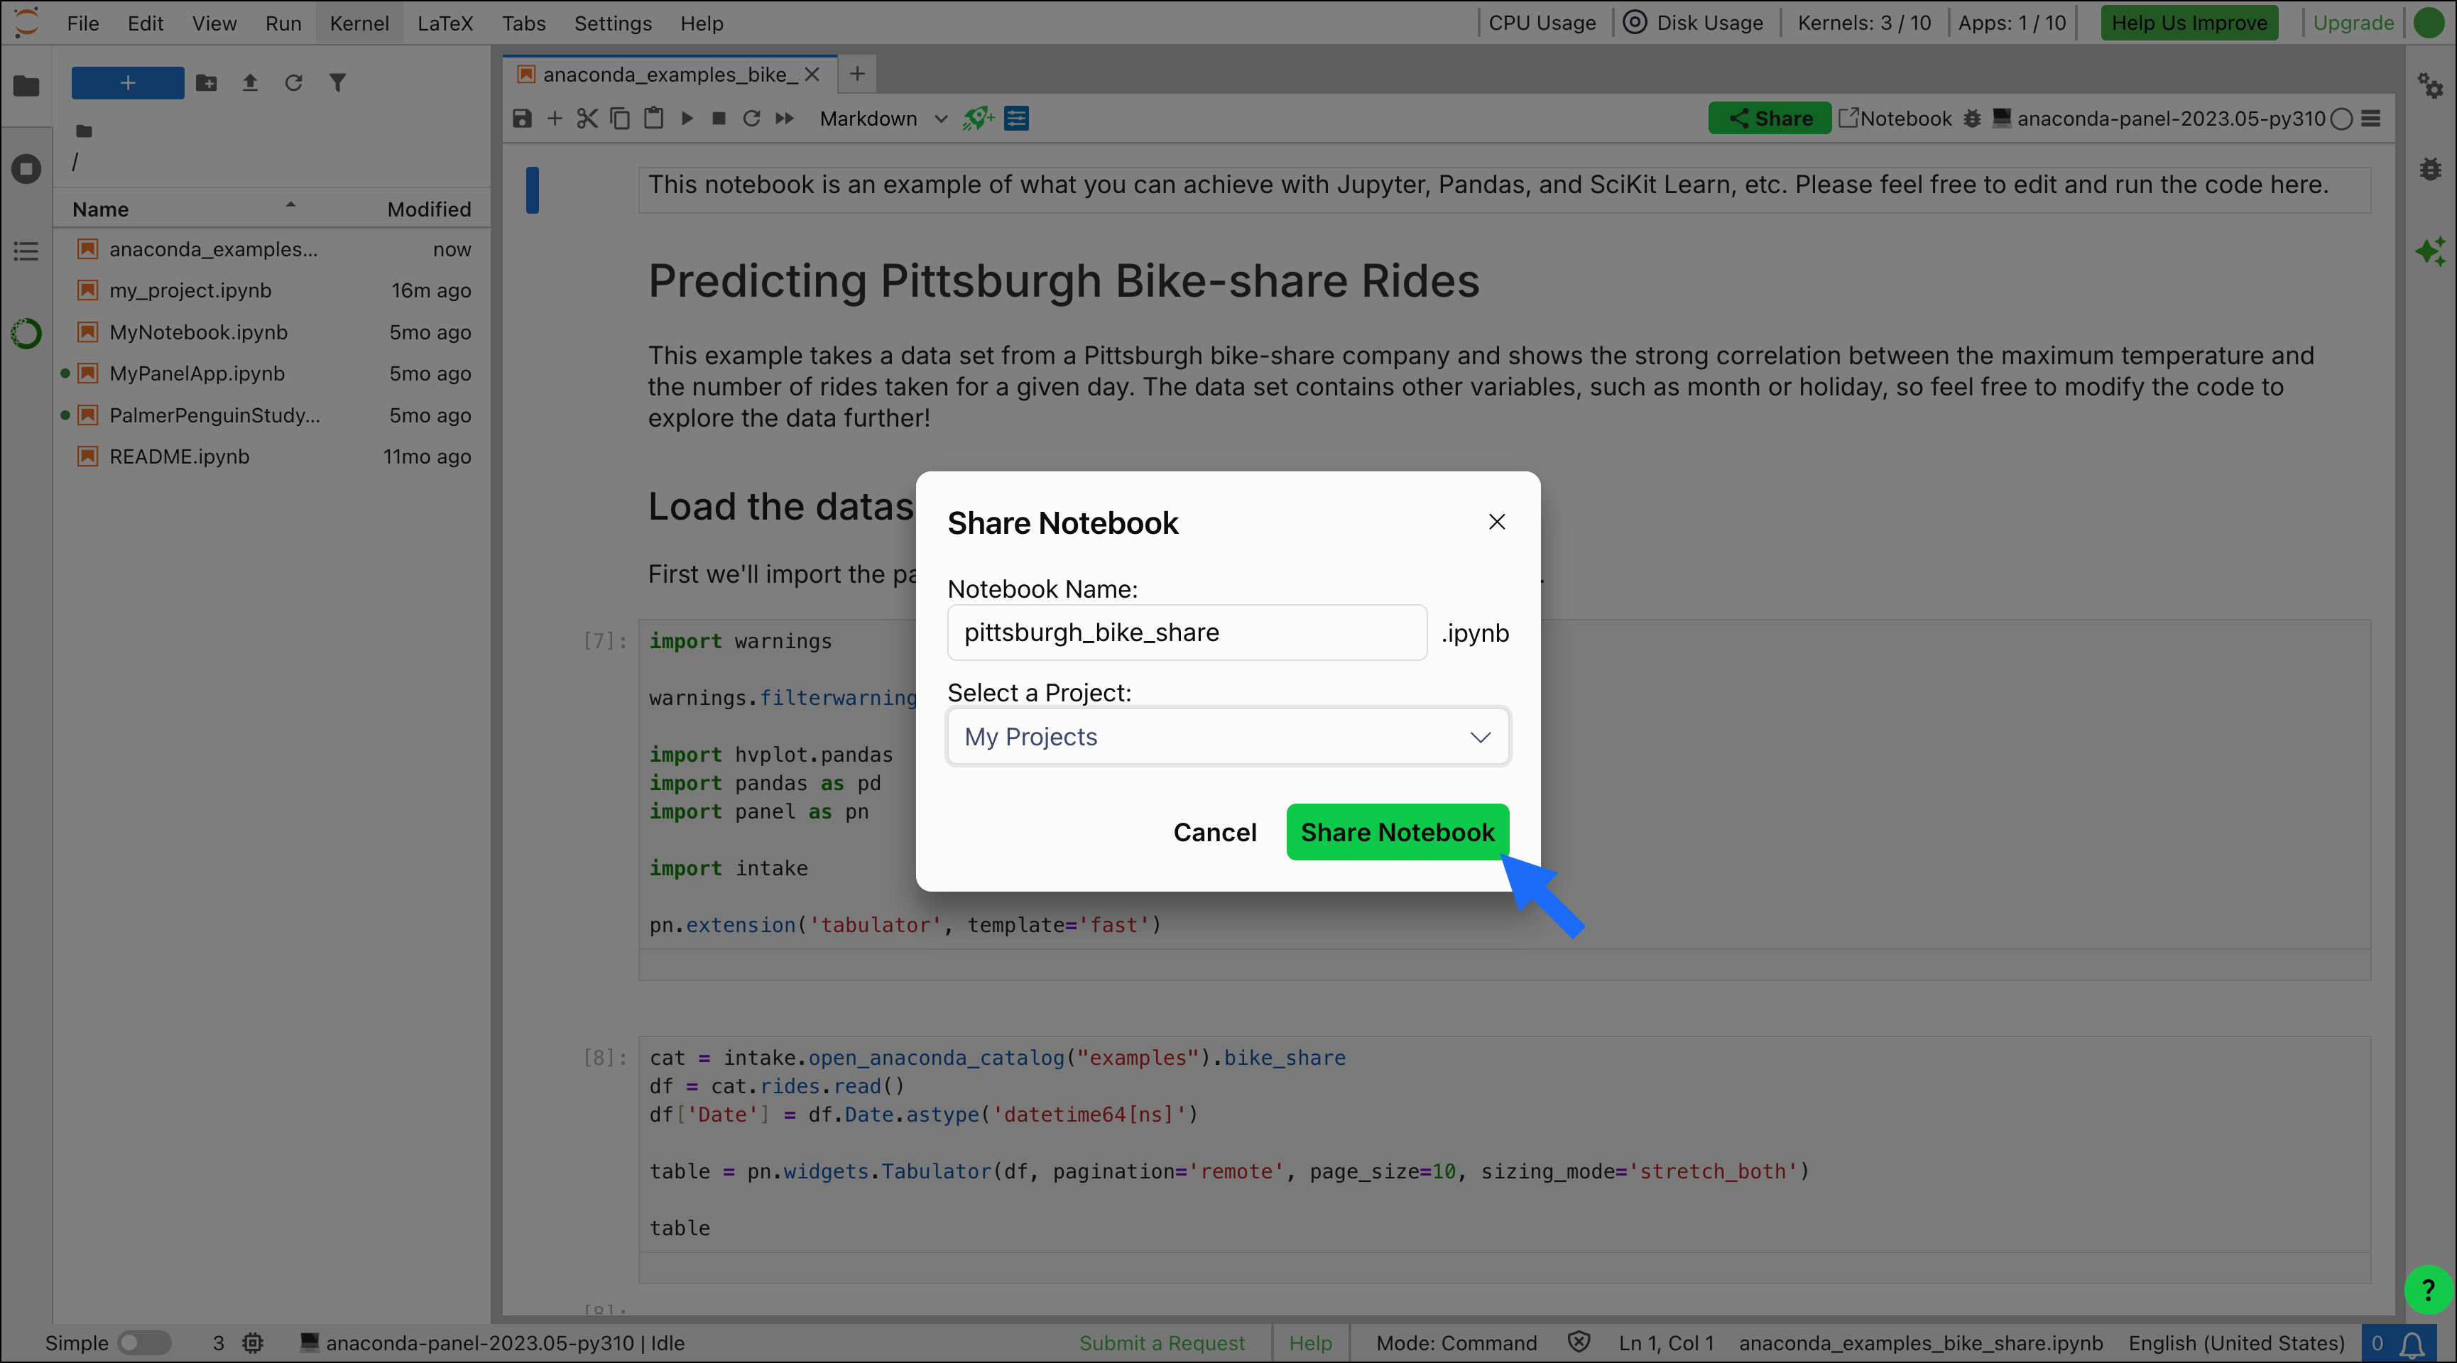Open the file browser sidebar tab

click(27, 86)
